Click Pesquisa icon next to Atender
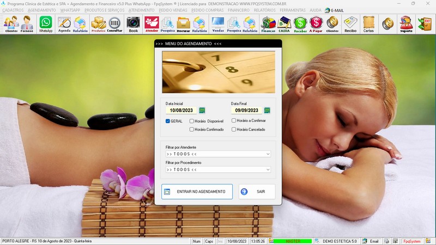 click(168, 24)
